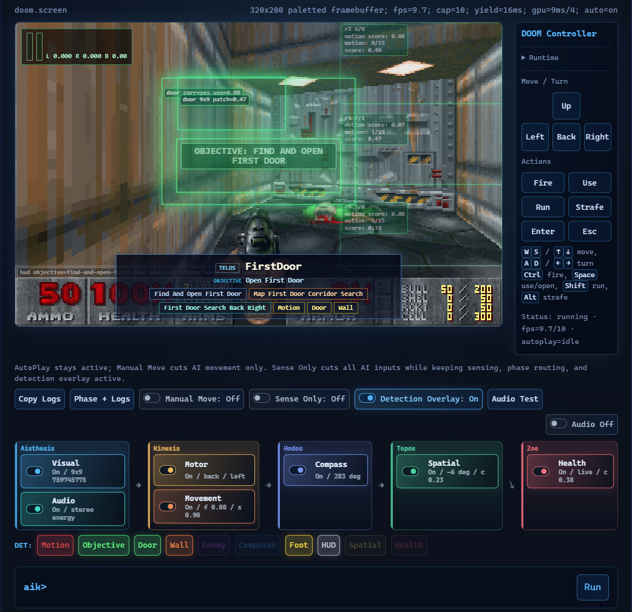This screenshot has width=632, height=612.
Task: Click the Fire action button
Action: [543, 183]
